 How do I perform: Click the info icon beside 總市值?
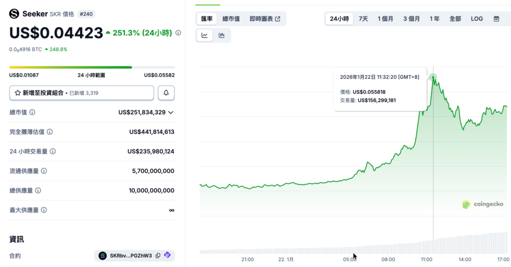[32, 112]
